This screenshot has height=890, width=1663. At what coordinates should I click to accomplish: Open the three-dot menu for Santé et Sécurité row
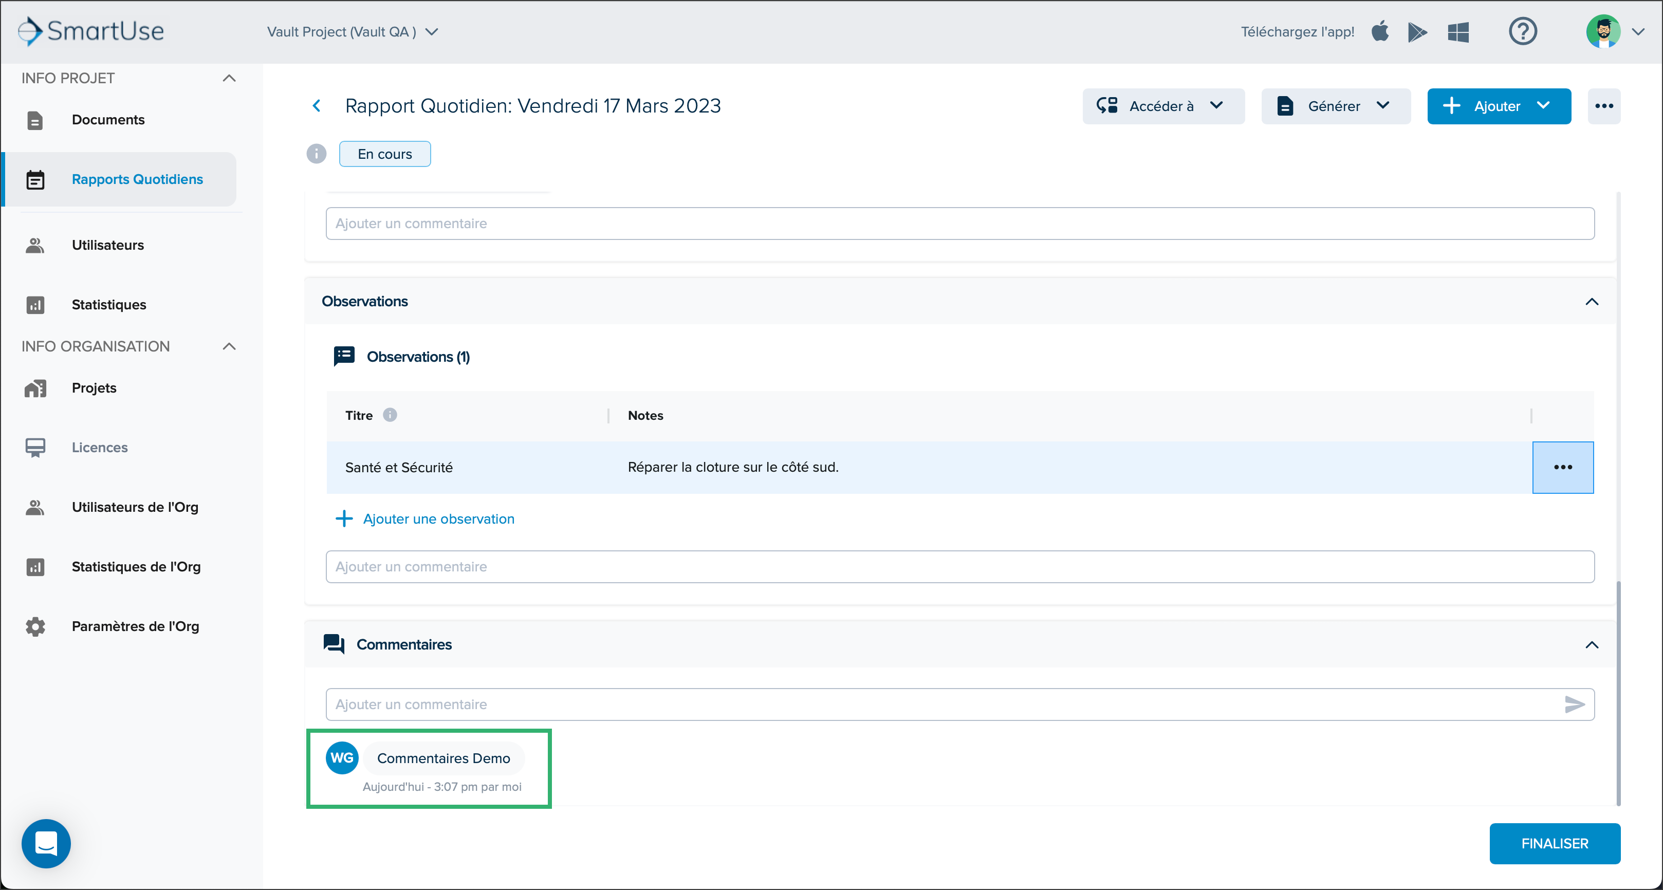[1562, 467]
